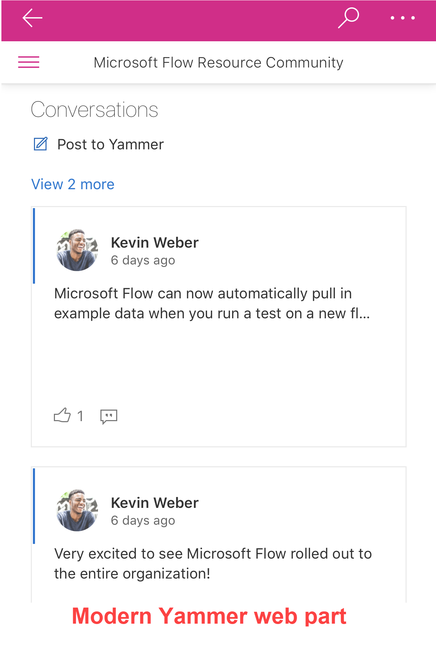Image resolution: width=436 pixels, height=645 pixels.
Task: Click the Post to Yammer link
Action: click(110, 144)
